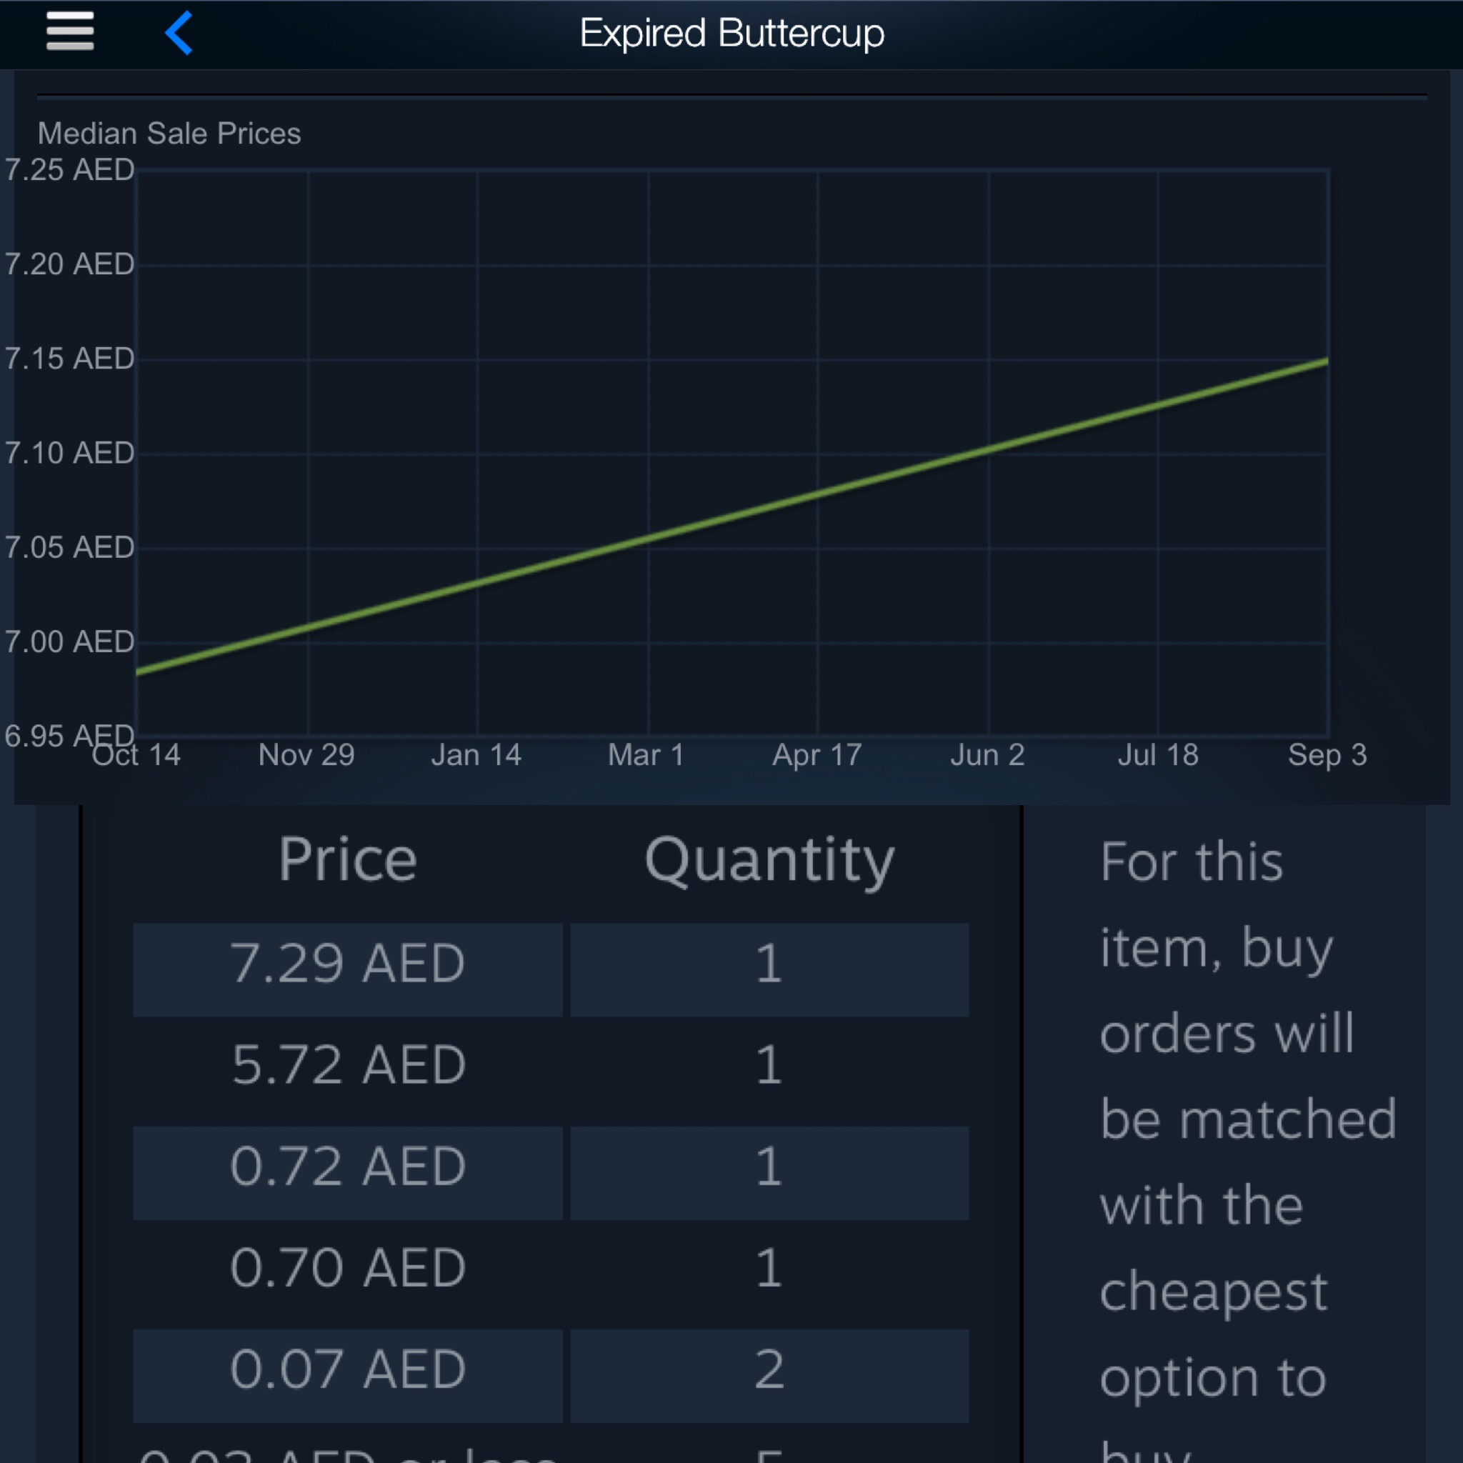Select the 0.07 AED price cell
The image size is (1463, 1463).
pos(348,1369)
